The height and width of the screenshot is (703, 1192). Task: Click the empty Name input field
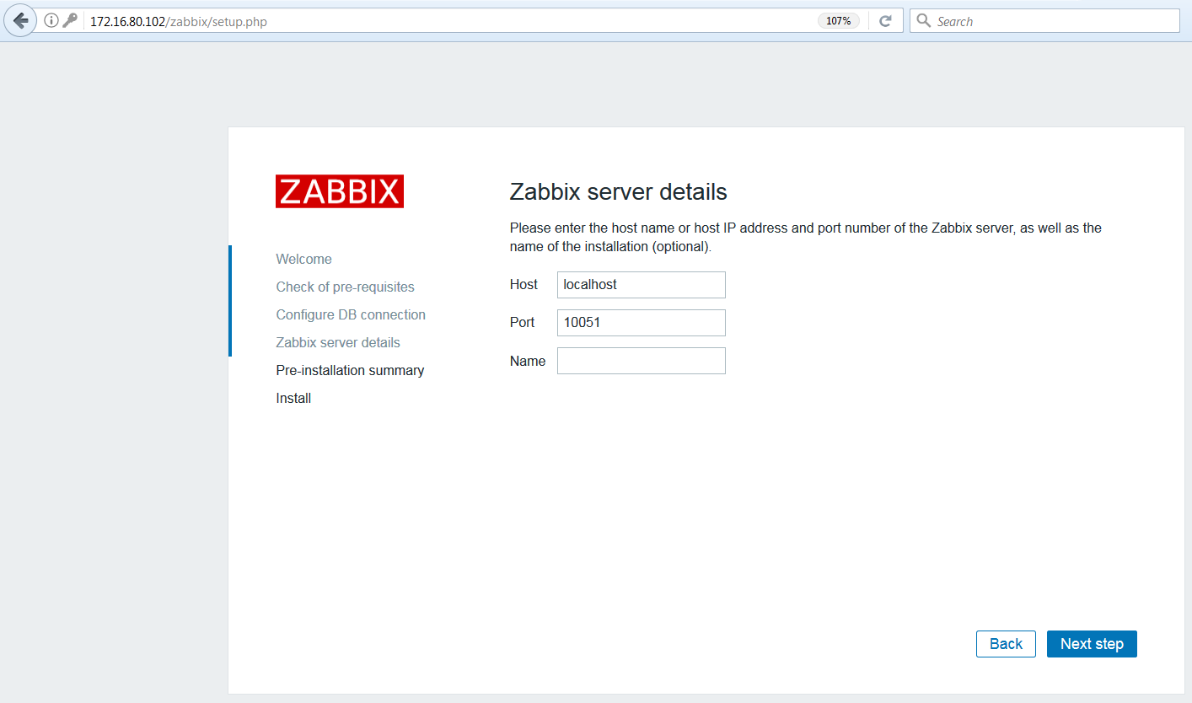(641, 361)
